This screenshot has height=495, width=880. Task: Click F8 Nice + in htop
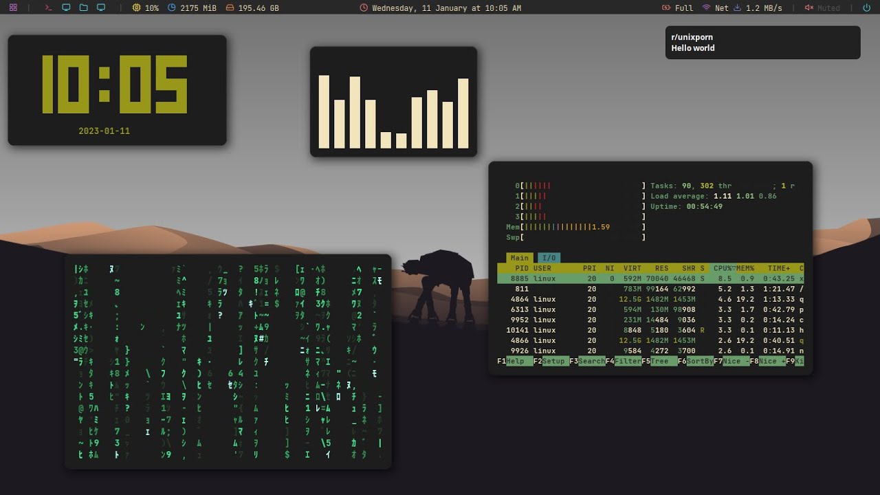767,361
